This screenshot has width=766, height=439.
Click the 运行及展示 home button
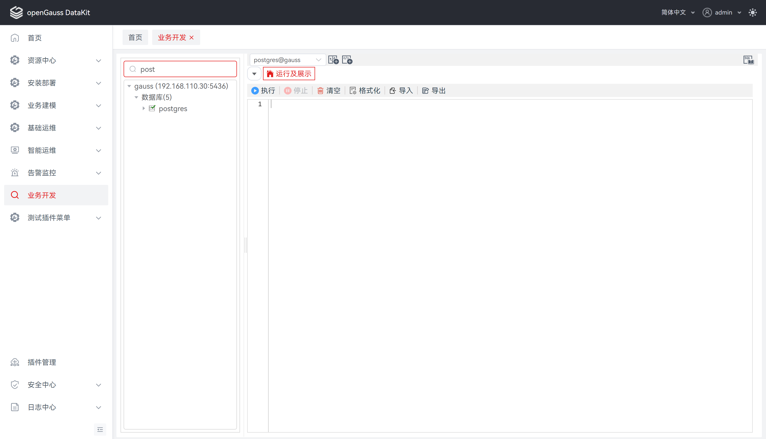point(289,74)
